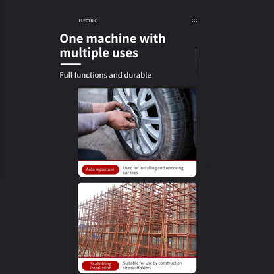Click 'Used for installing and removing car tires' text
The height and width of the screenshot is (274, 274).
click(x=153, y=170)
